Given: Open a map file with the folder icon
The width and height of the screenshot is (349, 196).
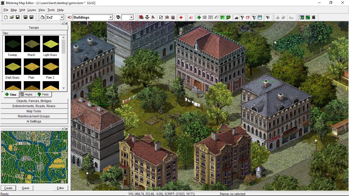Looking at the screenshot, I should coord(12,17).
